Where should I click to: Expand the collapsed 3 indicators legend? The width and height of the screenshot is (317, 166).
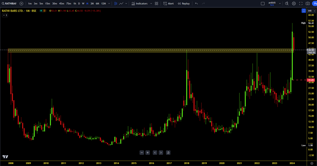coord(5,15)
